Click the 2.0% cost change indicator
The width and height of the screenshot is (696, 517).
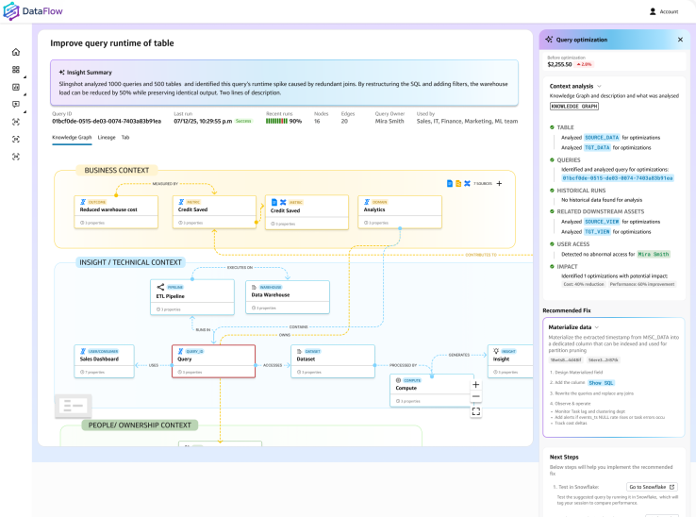click(x=584, y=64)
